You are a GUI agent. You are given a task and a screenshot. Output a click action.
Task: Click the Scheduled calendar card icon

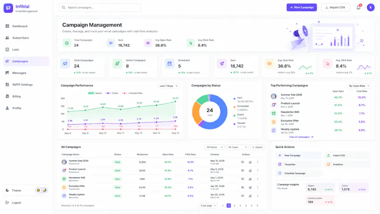pos(170,64)
